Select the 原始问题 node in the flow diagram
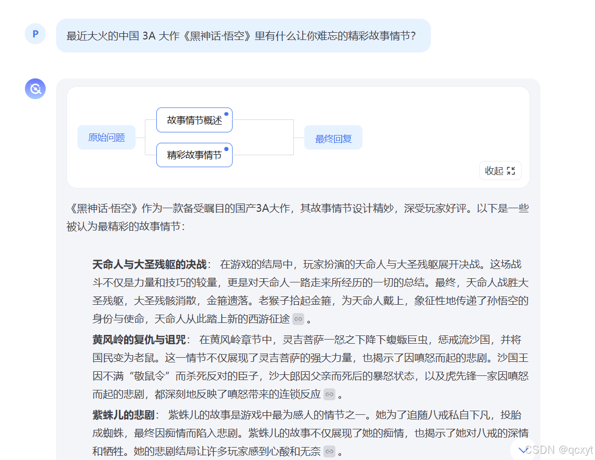 106,138
